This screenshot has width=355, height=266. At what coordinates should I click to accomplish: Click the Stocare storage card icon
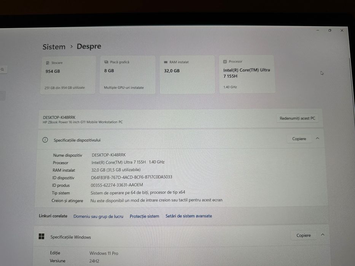coord(48,63)
